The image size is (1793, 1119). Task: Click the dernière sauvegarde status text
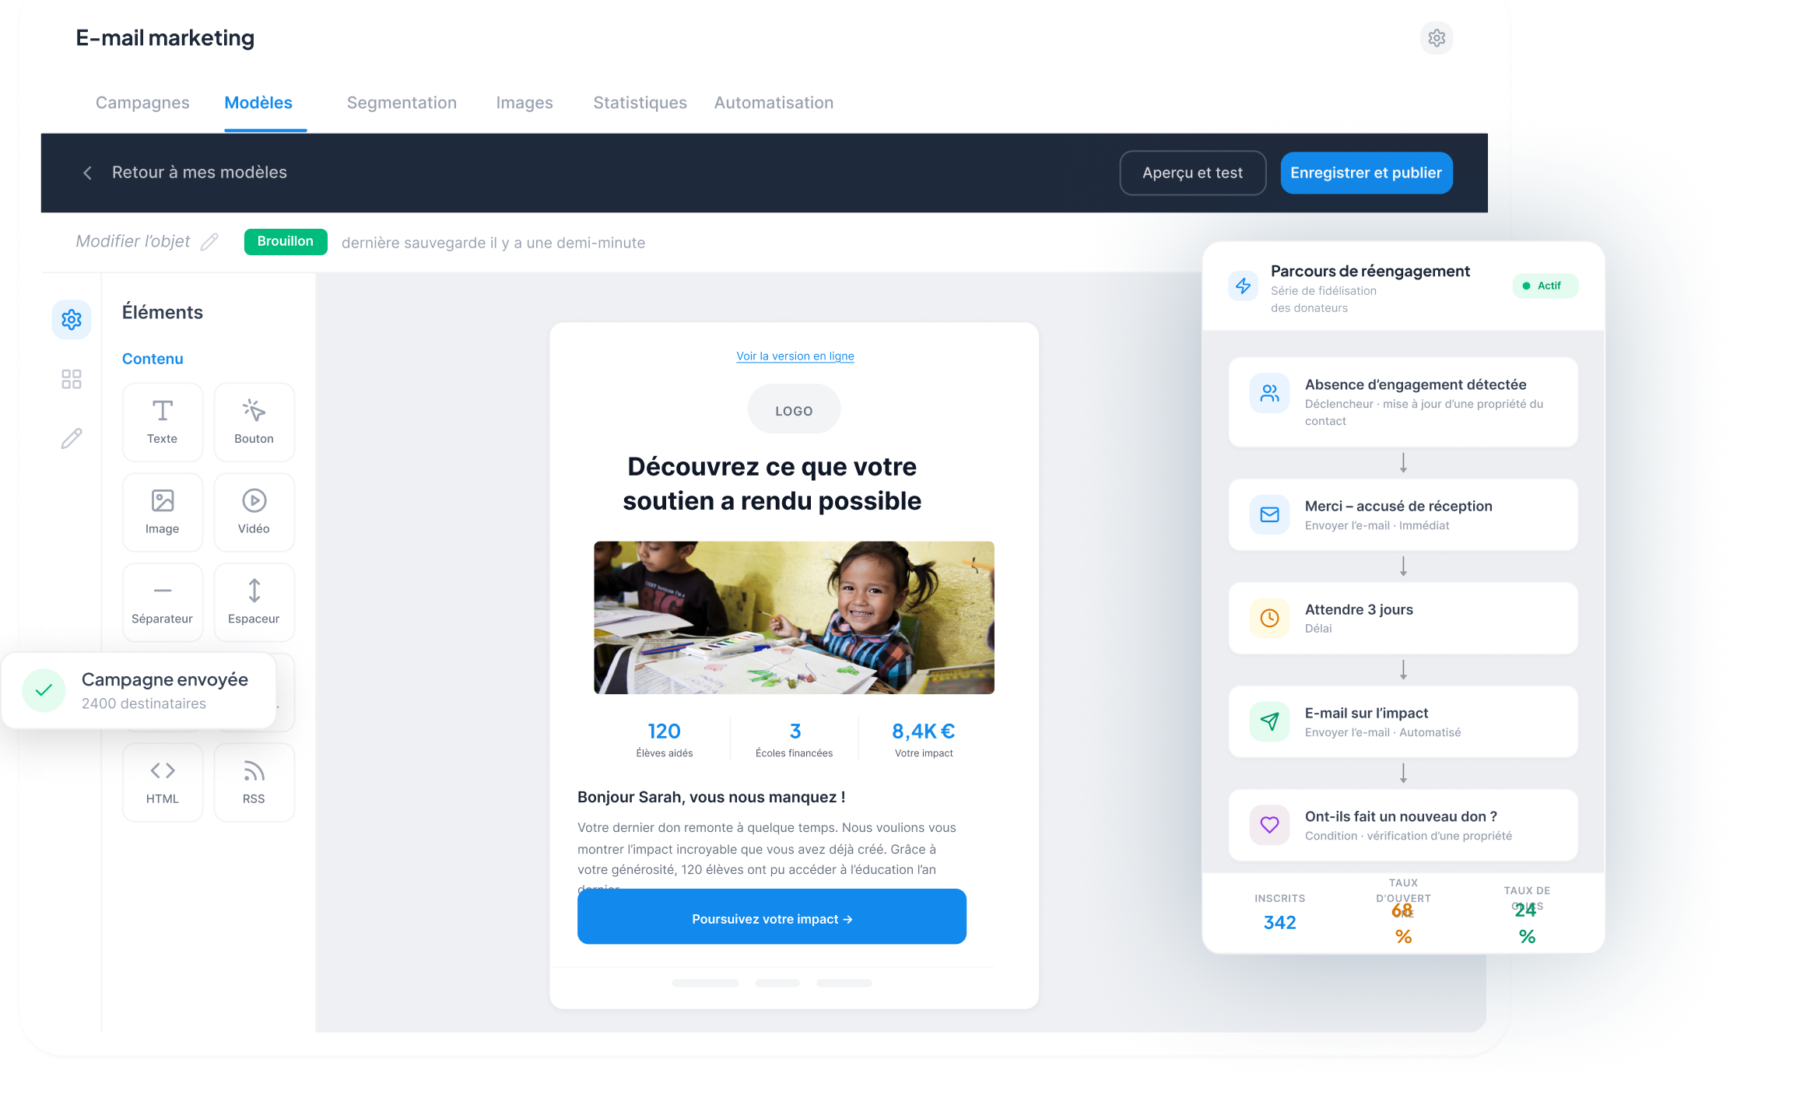pyautogui.click(x=493, y=243)
